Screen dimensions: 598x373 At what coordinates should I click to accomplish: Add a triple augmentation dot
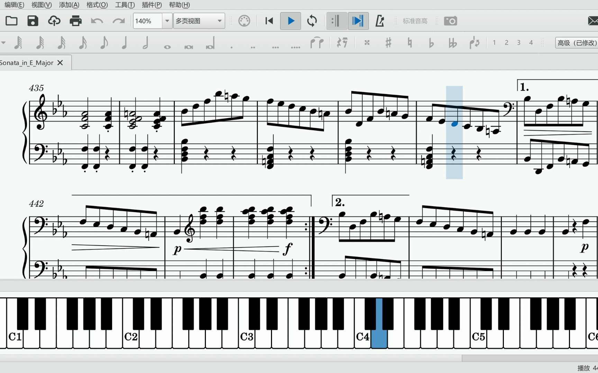coord(275,47)
